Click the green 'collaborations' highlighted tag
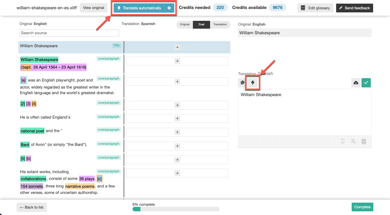The height and width of the screenshot is (215, 390). (33, 179)
